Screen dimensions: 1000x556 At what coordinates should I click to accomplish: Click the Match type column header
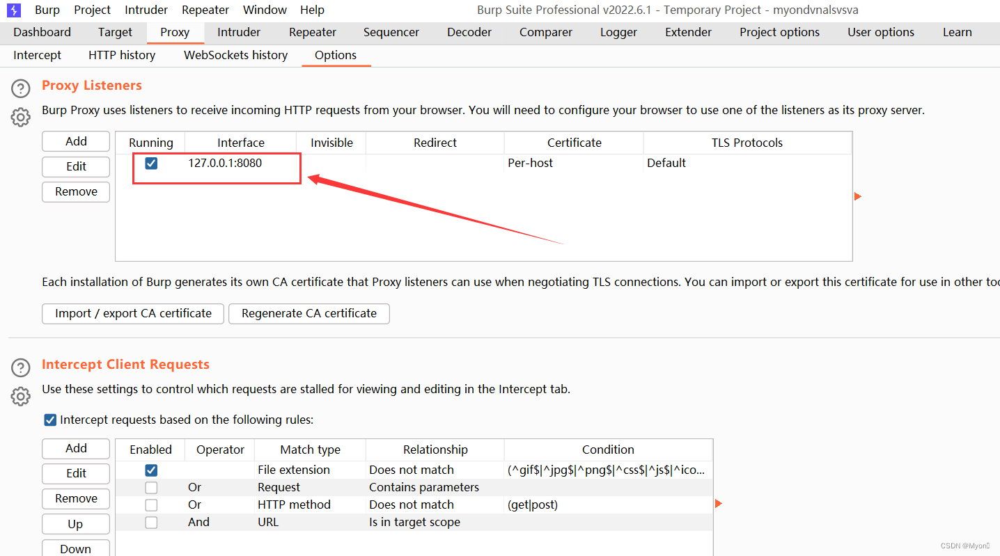pyautogui.click(x=310, y=450)
